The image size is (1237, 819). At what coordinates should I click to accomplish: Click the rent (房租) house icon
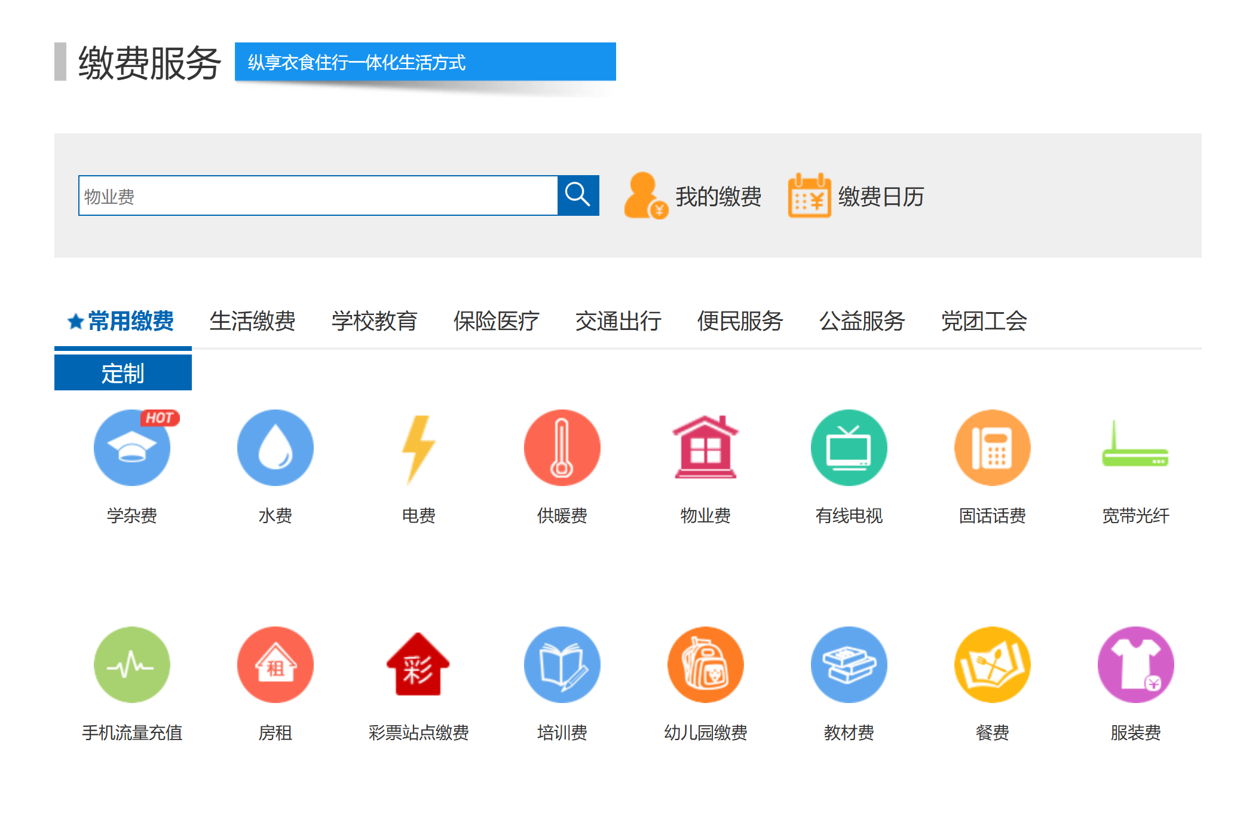click(x=275, y=664)
